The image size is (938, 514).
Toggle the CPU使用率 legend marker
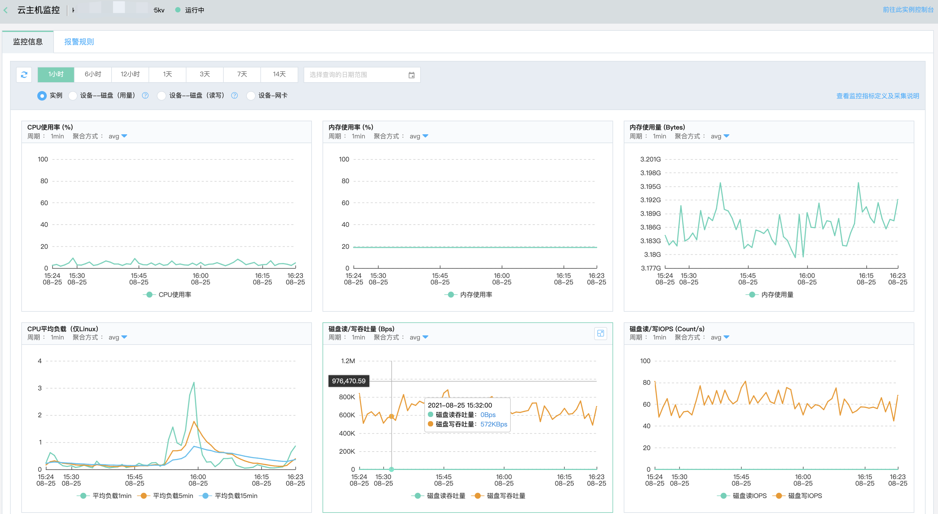(149, 295)
